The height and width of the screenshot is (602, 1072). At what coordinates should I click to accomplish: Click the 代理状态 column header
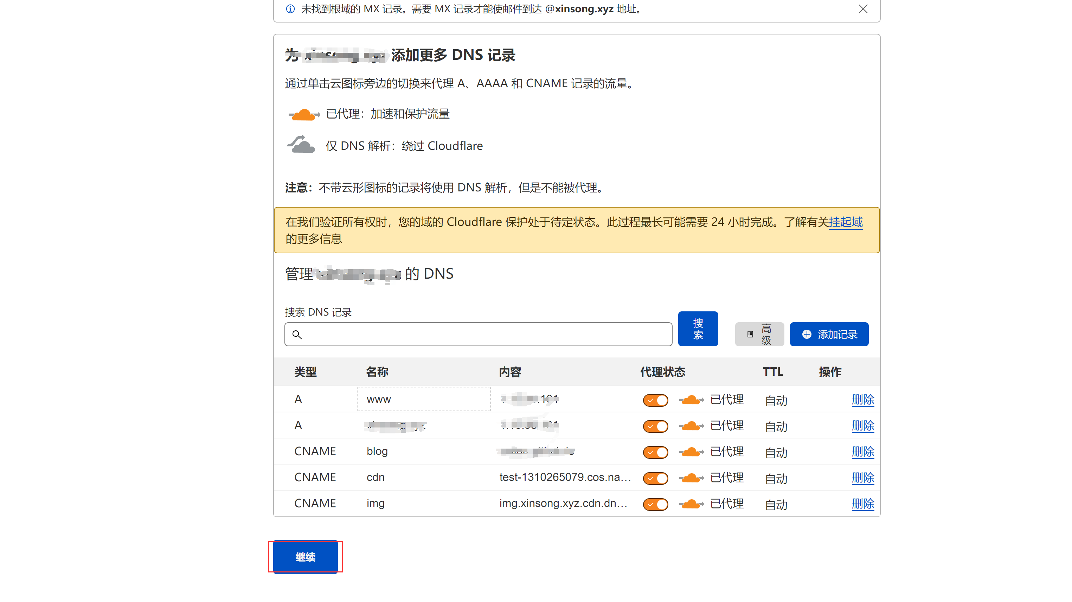click(x=662, y=372)
